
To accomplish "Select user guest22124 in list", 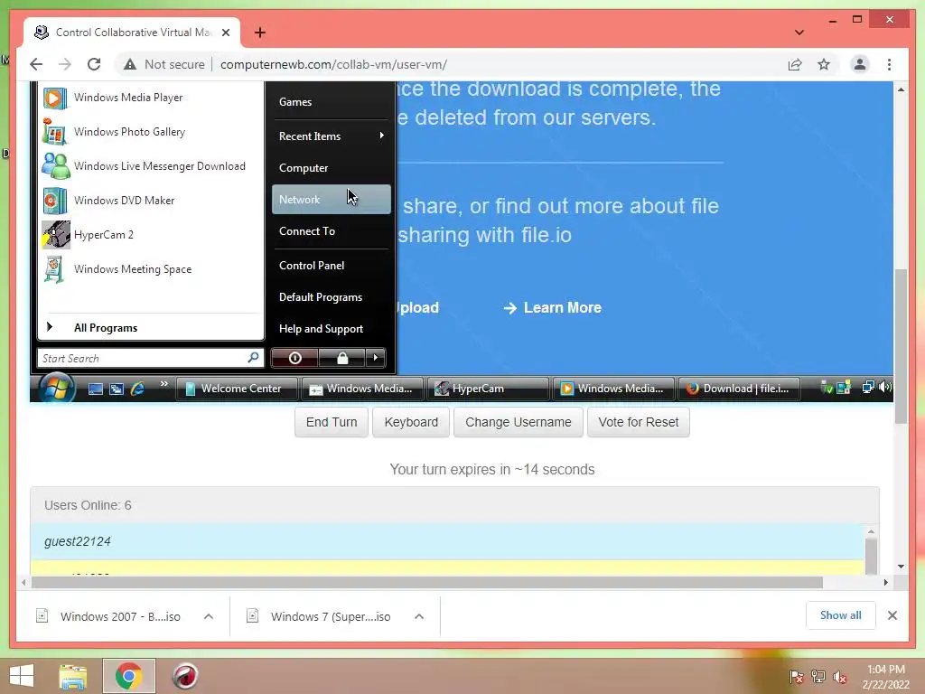I will 447,541.
